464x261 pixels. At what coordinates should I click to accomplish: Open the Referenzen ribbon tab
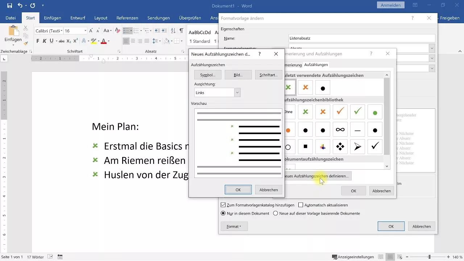coord(127,17)
